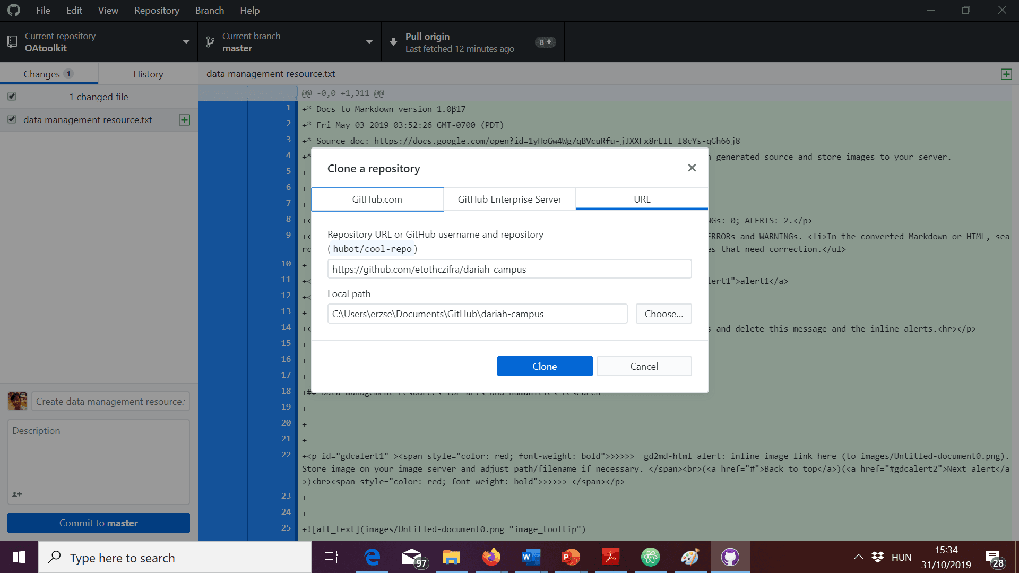Click the green plus icon at the diff header
This screenshot has width=1019, height=573.
tap(1006, 74)
